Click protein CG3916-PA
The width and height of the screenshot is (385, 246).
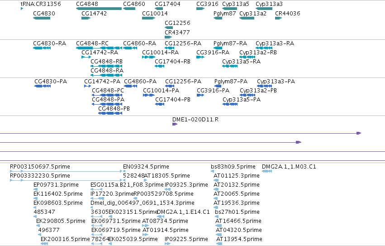coord(213,91)
